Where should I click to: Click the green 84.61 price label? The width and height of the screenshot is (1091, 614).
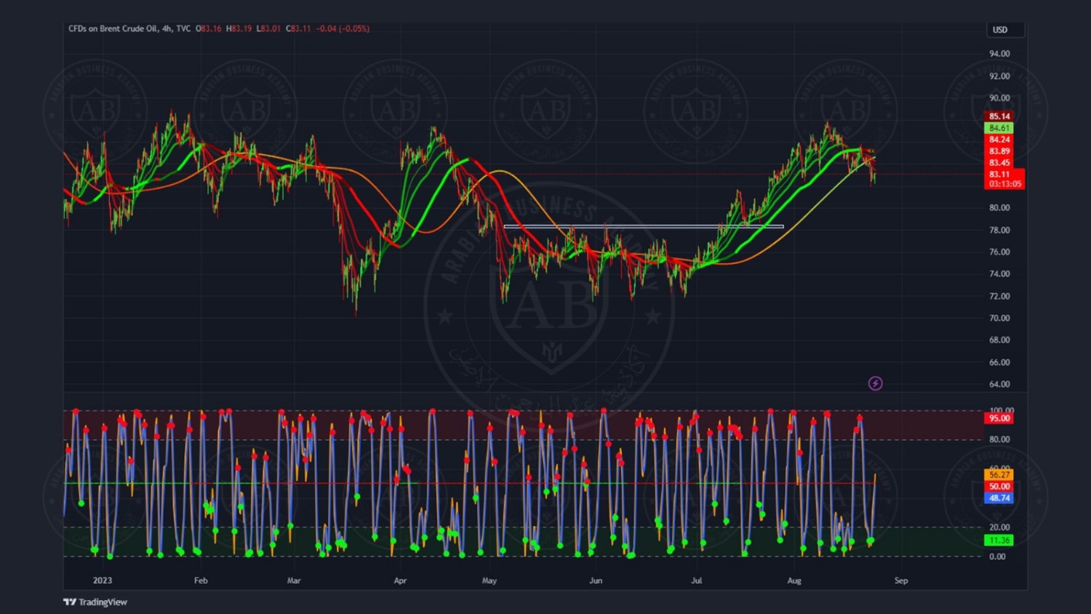(999, 128)
